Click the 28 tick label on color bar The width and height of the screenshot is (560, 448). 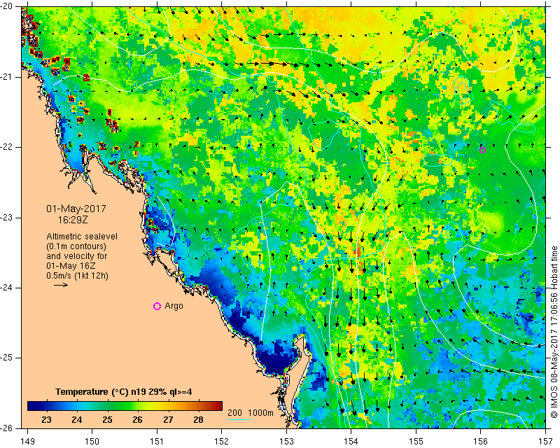coord(199,420)
